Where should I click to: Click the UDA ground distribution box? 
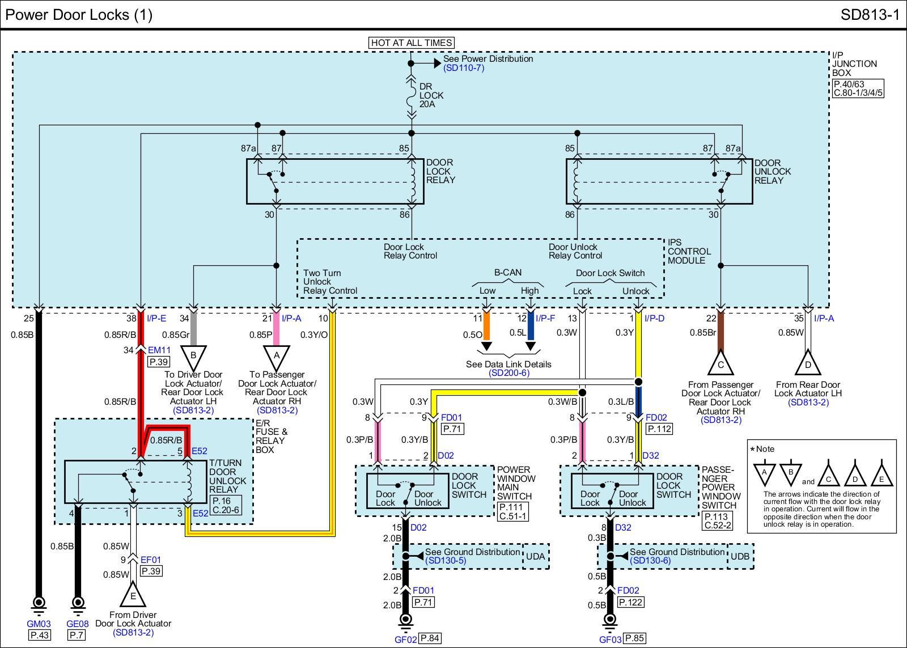click(536, 556)
